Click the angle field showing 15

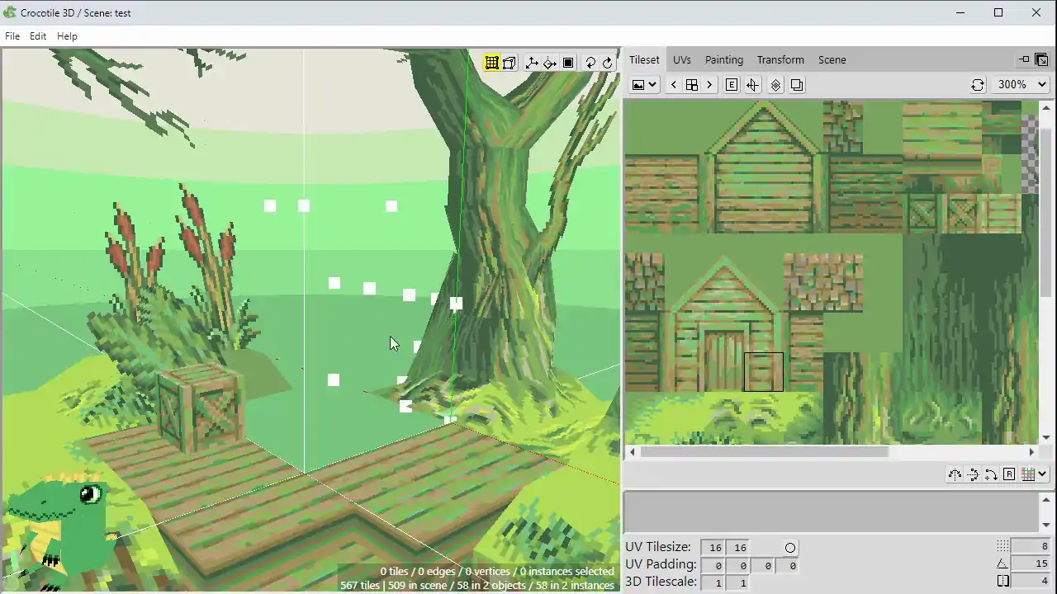1031,563
